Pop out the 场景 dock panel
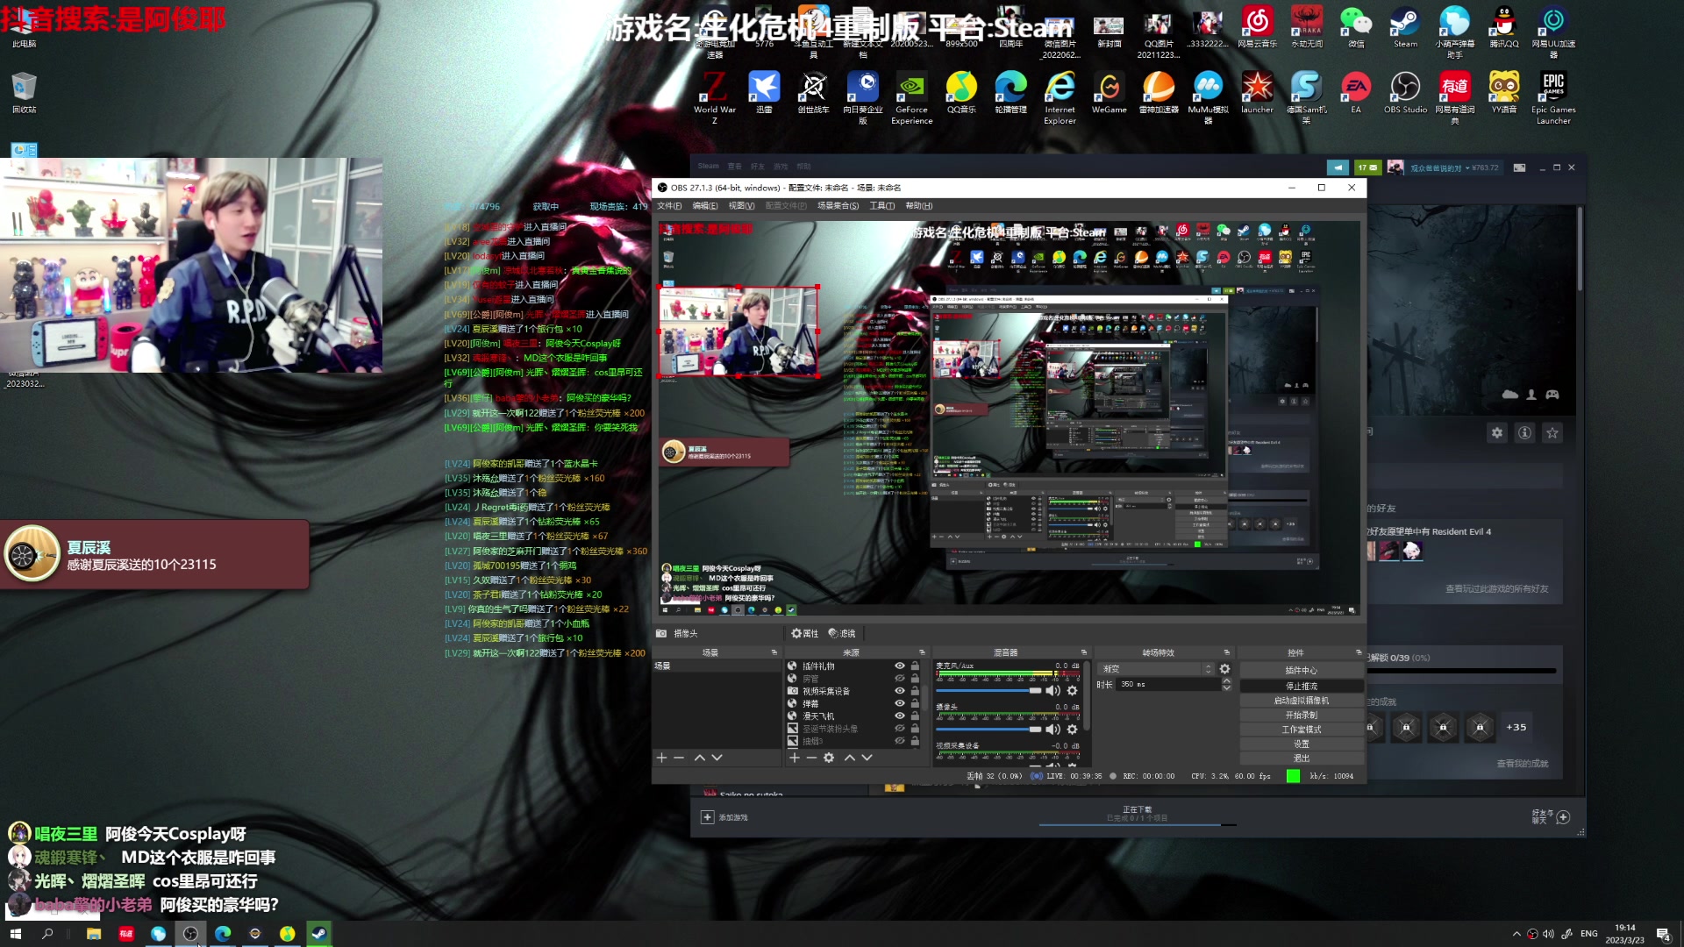 pyautogui.click(x=774, y=652)
